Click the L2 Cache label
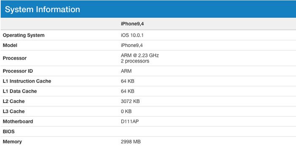 click(x=14, y=101)
